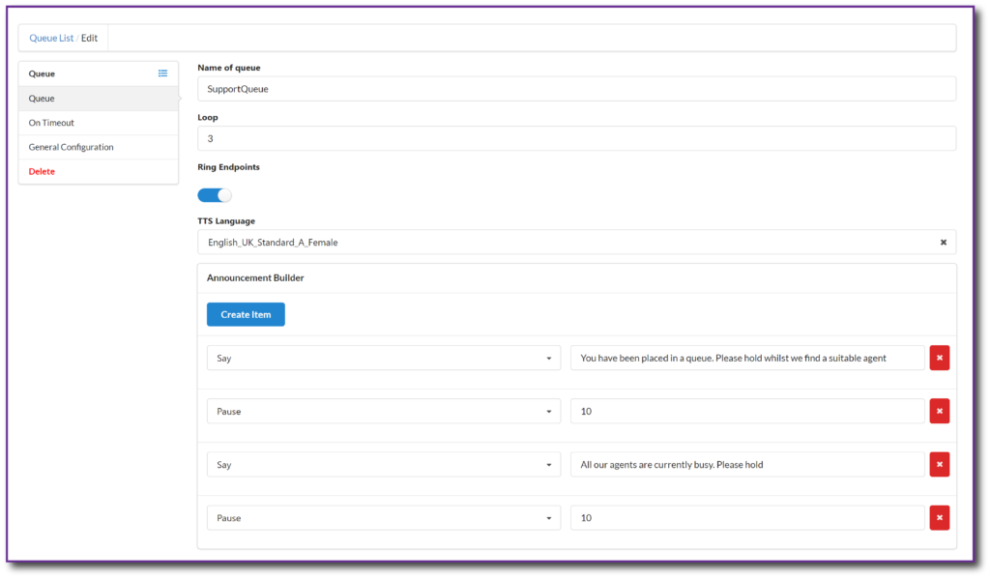Delete the 'All our agents are currently busy' item
The width and height of the screenshot is (990, 578).
click(940, 464)
